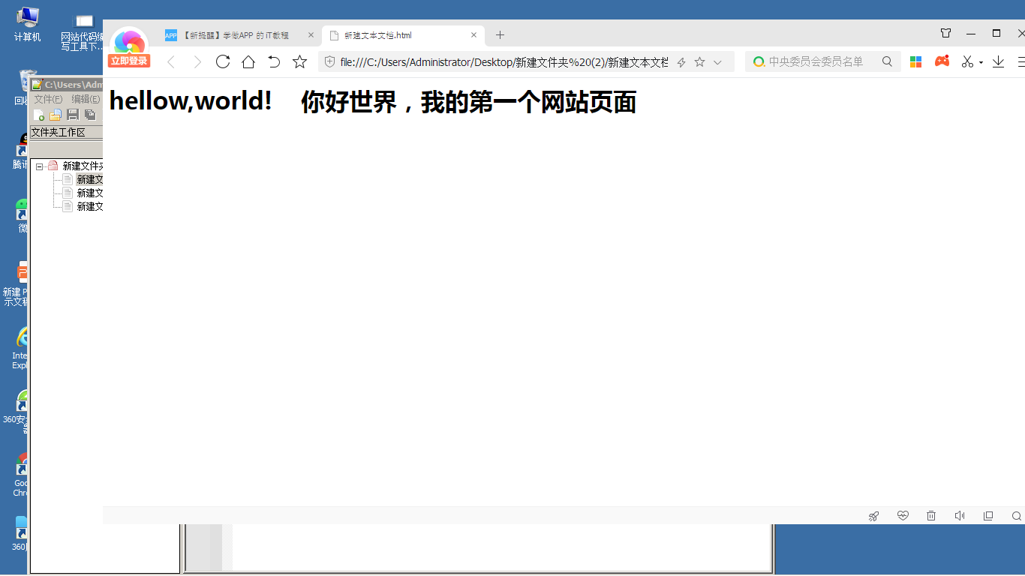1025x576 pixels.
Task: Click 文件夹工作区 panel label in editor
Action: point(58,133)
